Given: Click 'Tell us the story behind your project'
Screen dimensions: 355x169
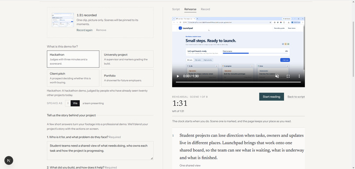Looking at the screenshot, I should [71, 115].
